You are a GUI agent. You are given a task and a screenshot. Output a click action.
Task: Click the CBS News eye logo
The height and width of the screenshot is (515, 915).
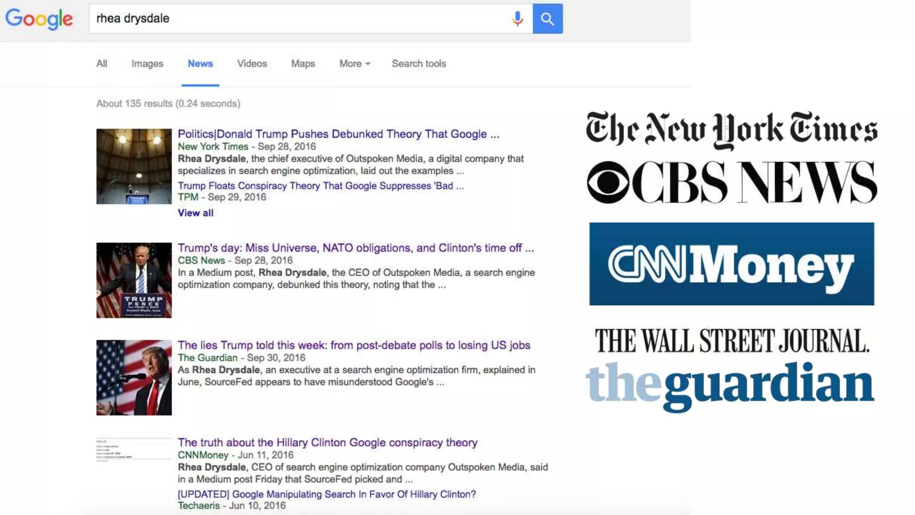(x=608, y=182)
